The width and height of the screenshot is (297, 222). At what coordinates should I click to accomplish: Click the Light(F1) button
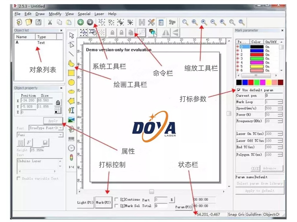(x=86, y=203)
